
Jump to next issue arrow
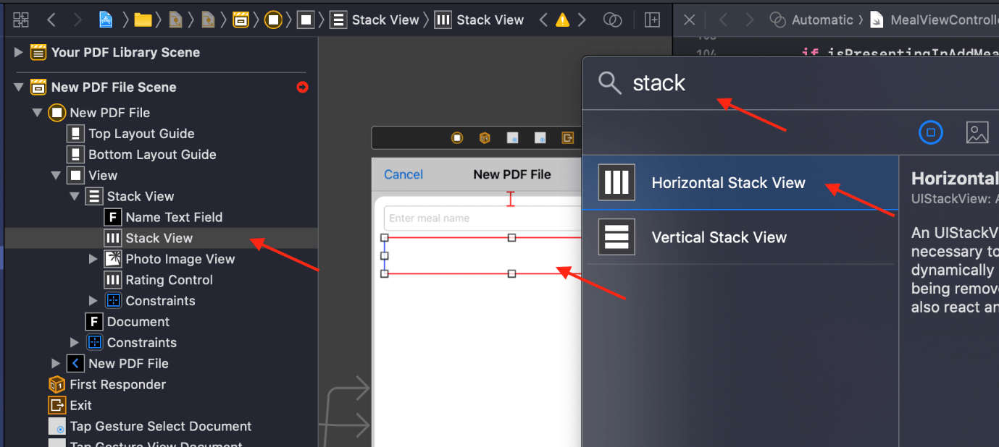581,20
